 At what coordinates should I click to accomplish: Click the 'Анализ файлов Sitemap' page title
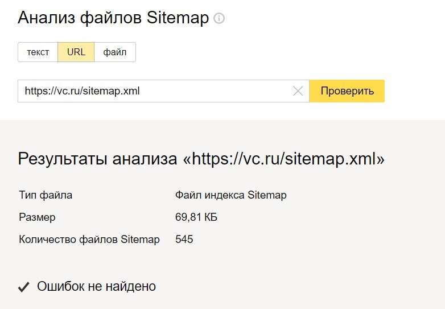[x=113, y=18]
